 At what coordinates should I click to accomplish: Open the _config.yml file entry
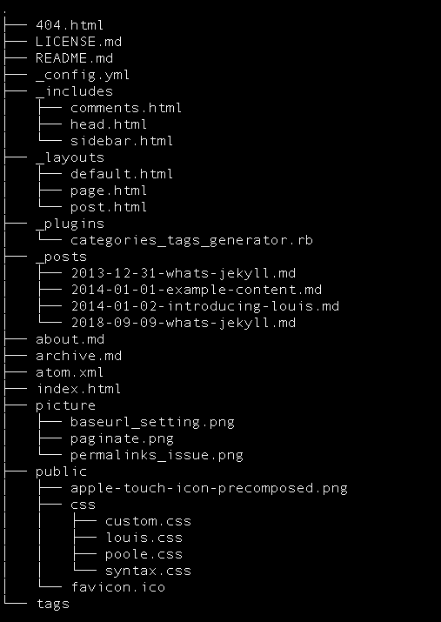click(x=83, y=75)
